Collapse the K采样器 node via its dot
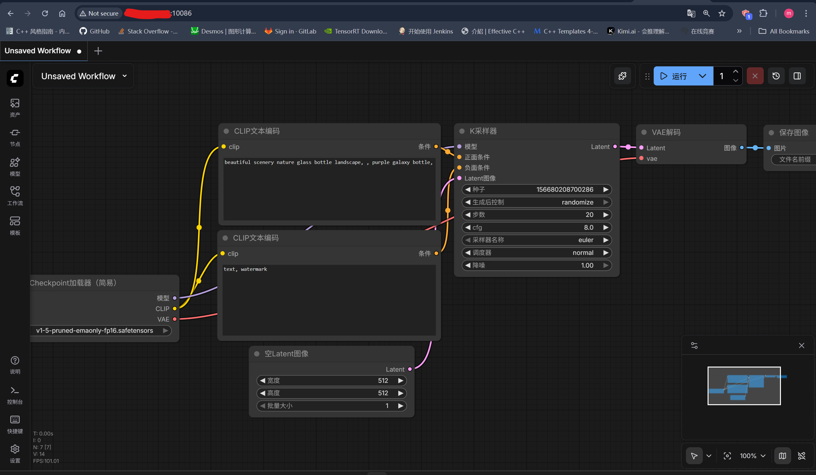Viewport: 816px width, 475px height. [x=462, y=131]
